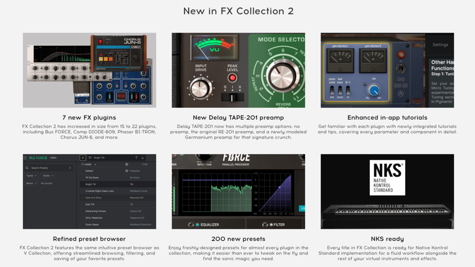Select the Default preset row
The height and width of the screenshot is (267, 475).
118,171
